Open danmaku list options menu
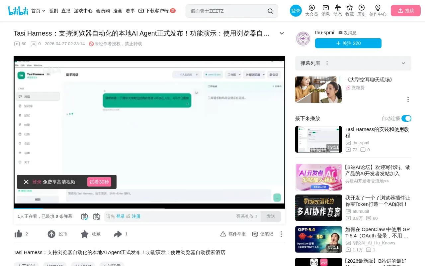 (327, 63)
